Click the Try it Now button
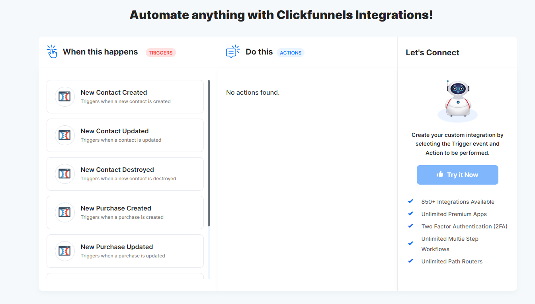The image size is (535, 304). [457, 175]
